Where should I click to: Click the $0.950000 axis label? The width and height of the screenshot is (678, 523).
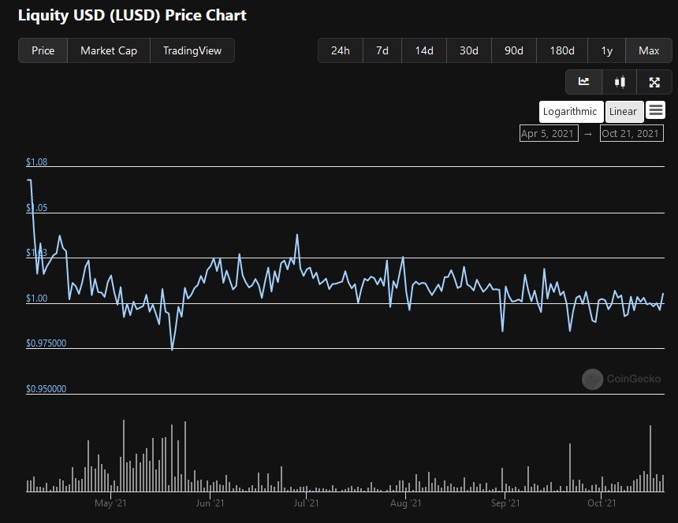click(x=47, y=388)
